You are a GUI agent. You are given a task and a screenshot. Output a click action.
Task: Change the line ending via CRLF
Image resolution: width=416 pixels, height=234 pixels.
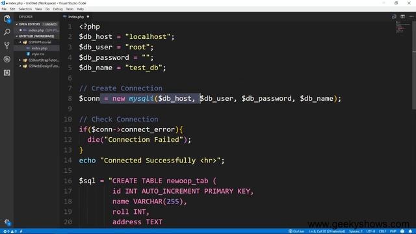click(382, 231)
